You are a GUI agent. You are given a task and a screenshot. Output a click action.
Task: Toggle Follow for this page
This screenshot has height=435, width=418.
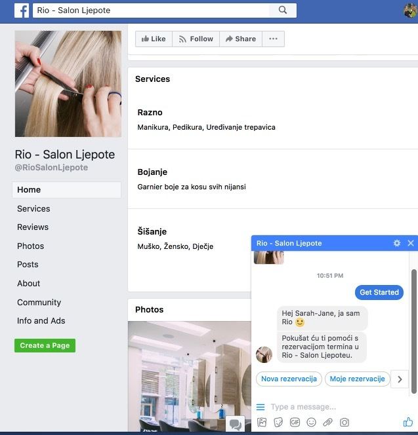(196, 39)
